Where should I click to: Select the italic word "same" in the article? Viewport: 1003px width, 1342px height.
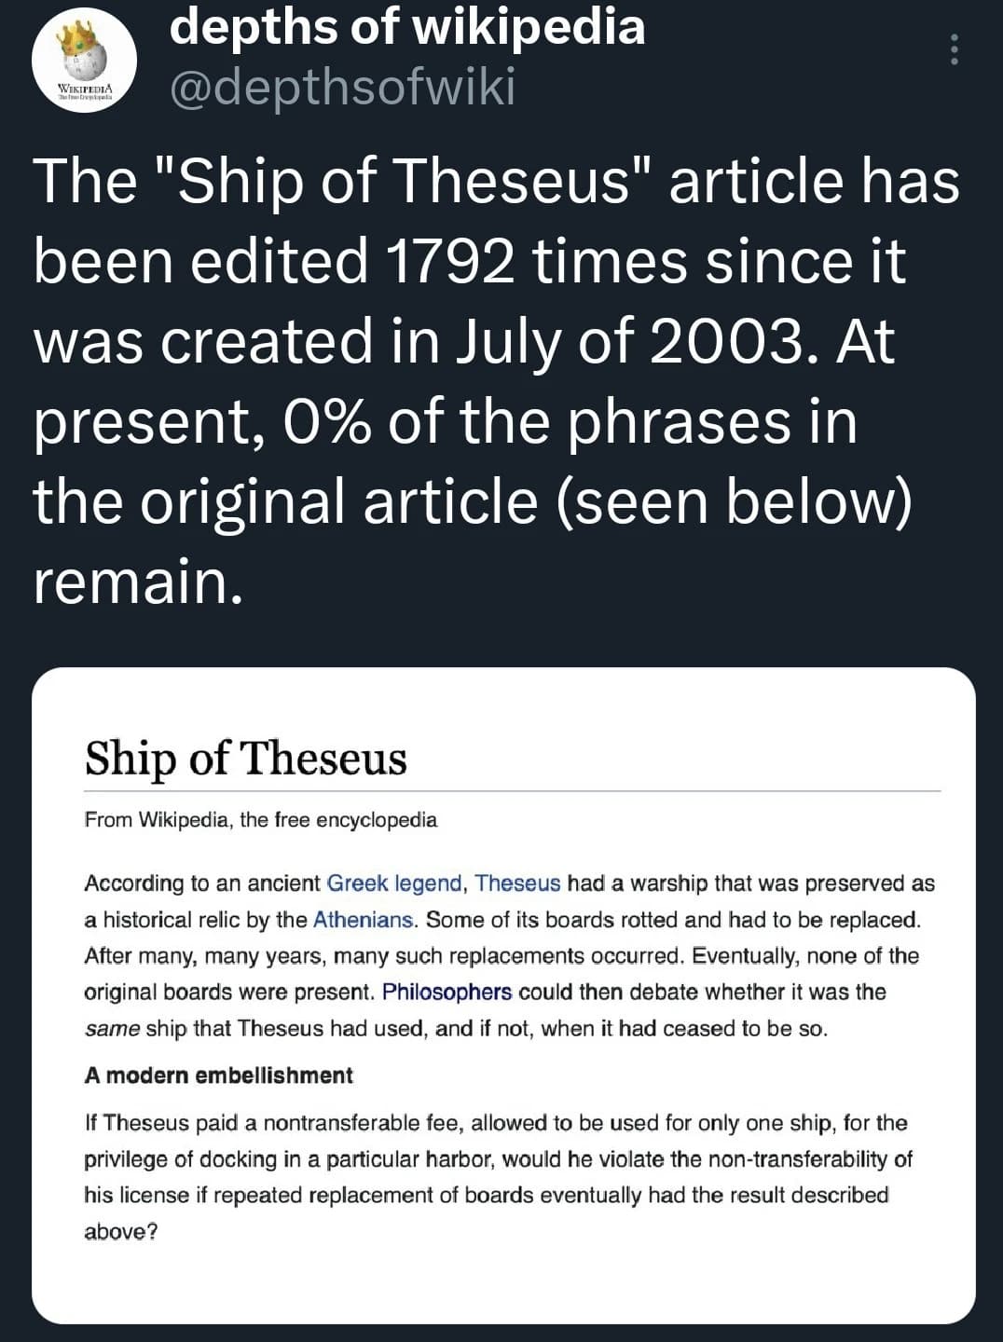(x=112, y=1029)
